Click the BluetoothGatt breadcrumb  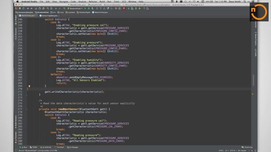pyautogui.click(x=42, y=12)
